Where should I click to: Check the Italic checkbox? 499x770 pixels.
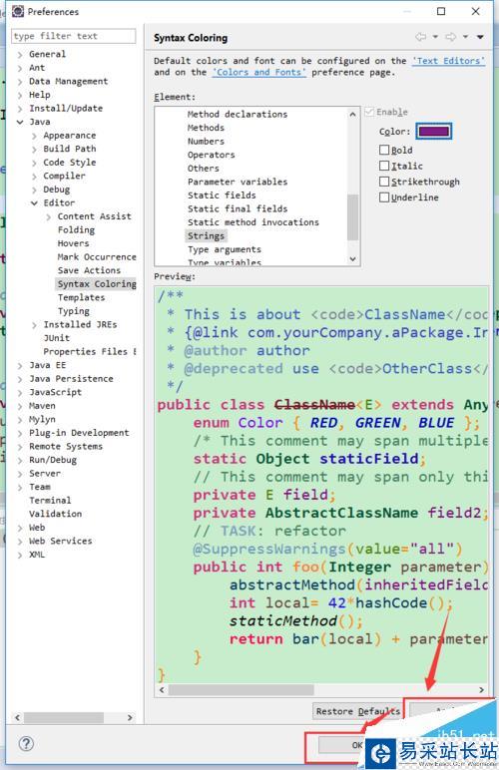(x=384, y=166)
